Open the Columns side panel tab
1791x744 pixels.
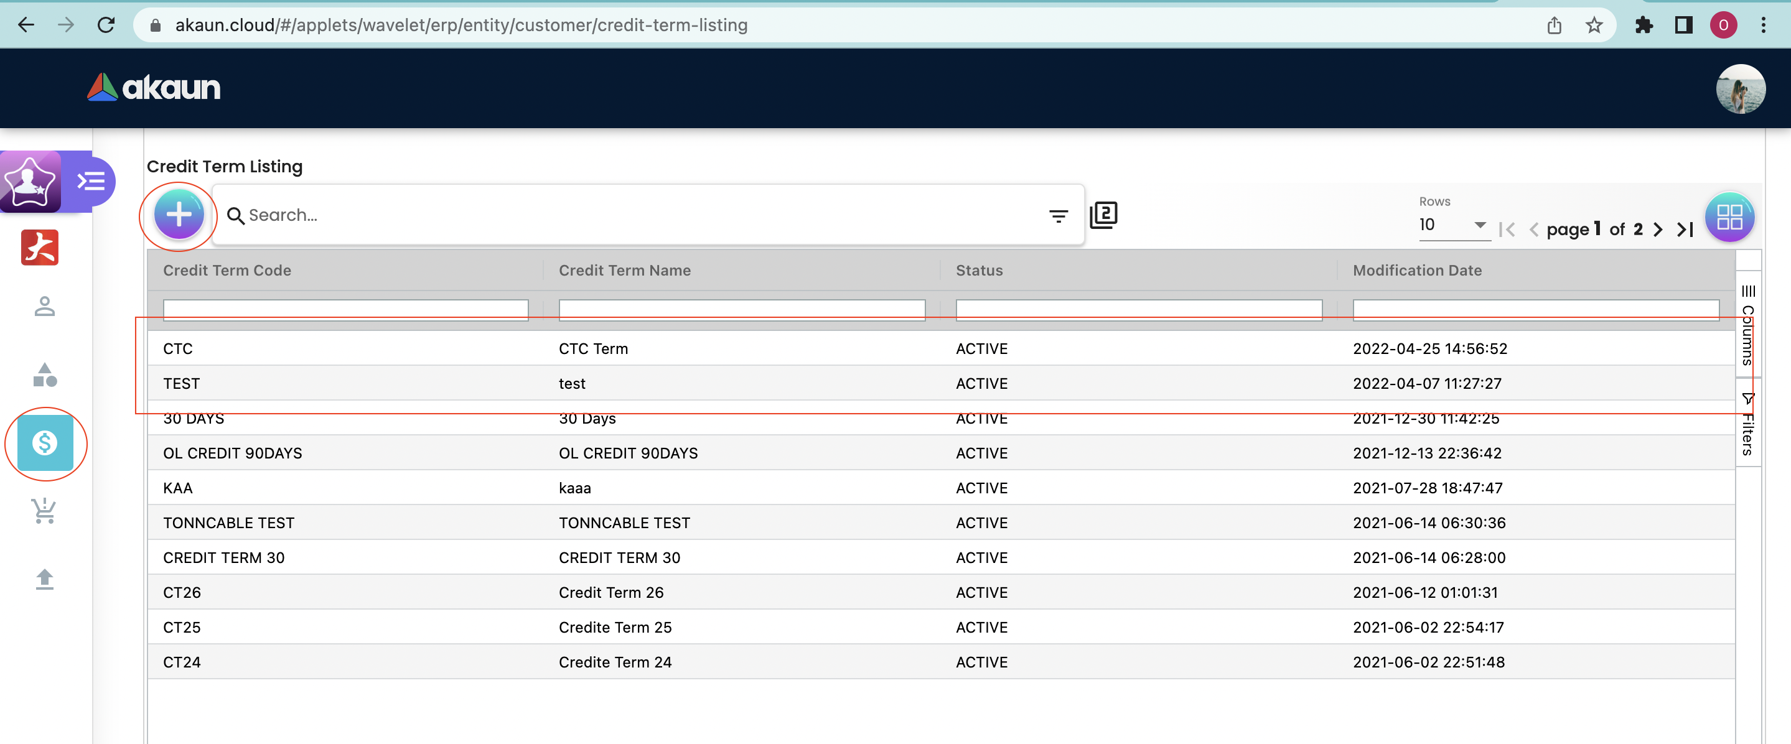click(1748, 325)
